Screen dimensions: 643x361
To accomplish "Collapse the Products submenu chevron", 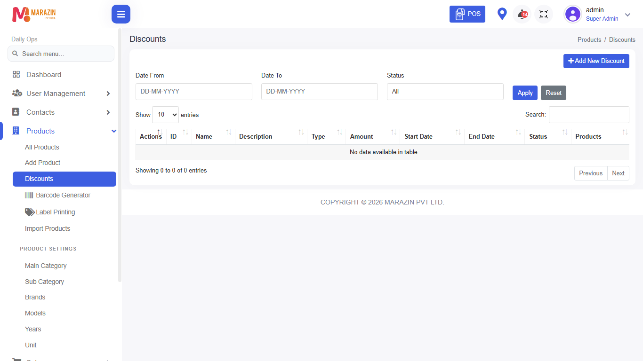I will pos(114,131).
